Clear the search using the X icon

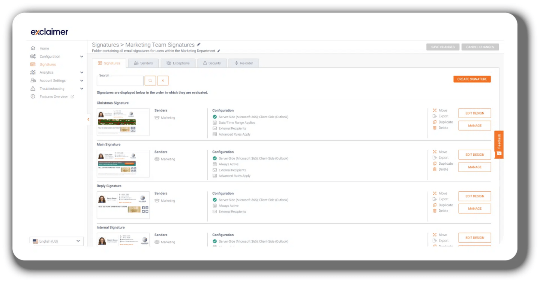pyautogui.click(x=162, y=80)
